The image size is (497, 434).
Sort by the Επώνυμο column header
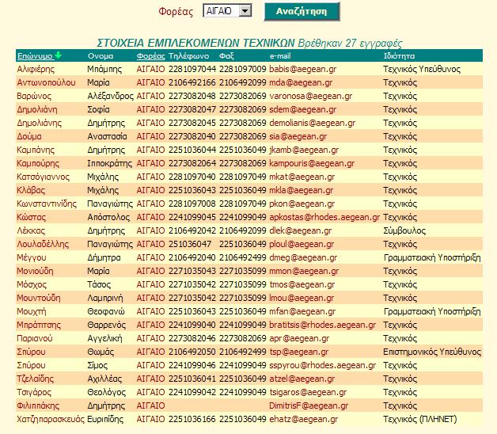(35, 56)
